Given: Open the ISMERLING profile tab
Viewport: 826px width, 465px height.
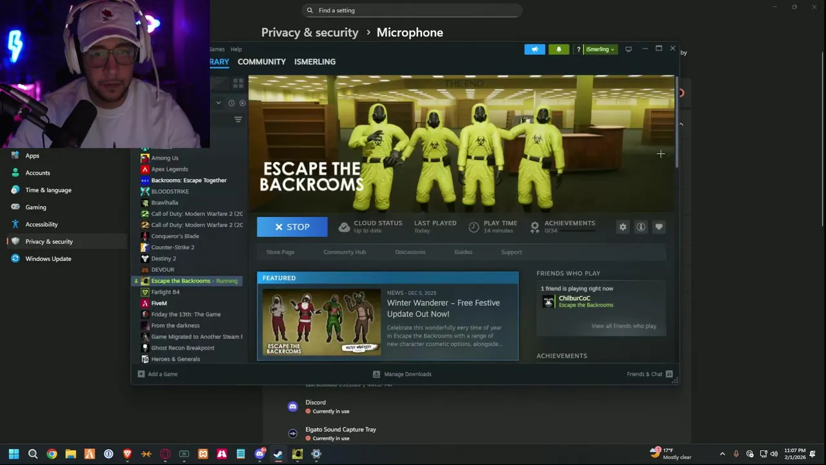Looking at the screenshot, I should (315, 61).
